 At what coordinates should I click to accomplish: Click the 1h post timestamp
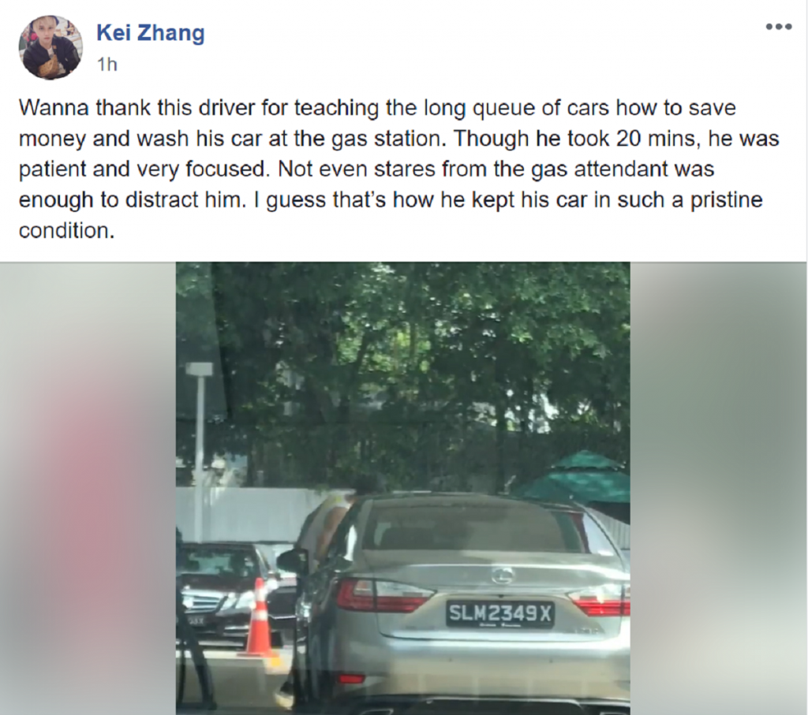tap(107, 65)
